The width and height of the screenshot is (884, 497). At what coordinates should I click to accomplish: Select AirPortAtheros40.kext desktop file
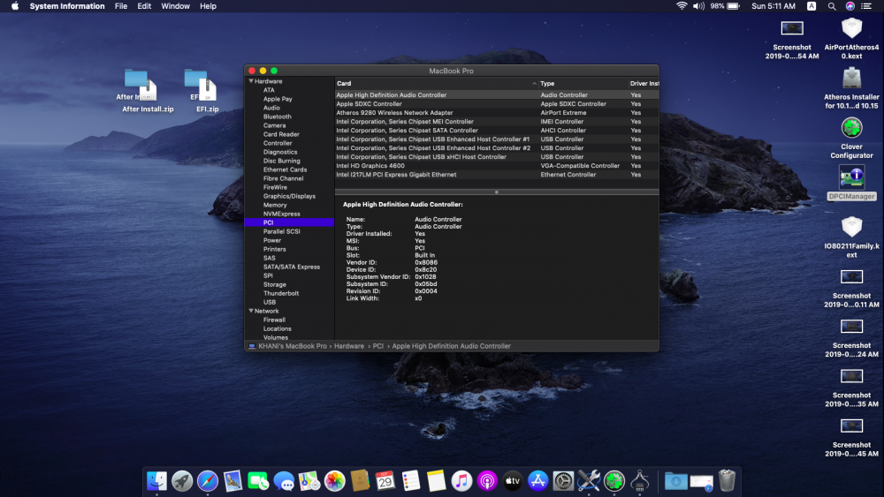coord(851,38)
